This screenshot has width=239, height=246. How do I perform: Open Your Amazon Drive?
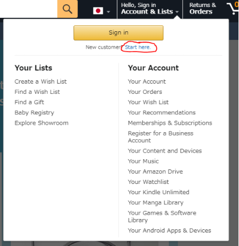click(x=155, y=172)
